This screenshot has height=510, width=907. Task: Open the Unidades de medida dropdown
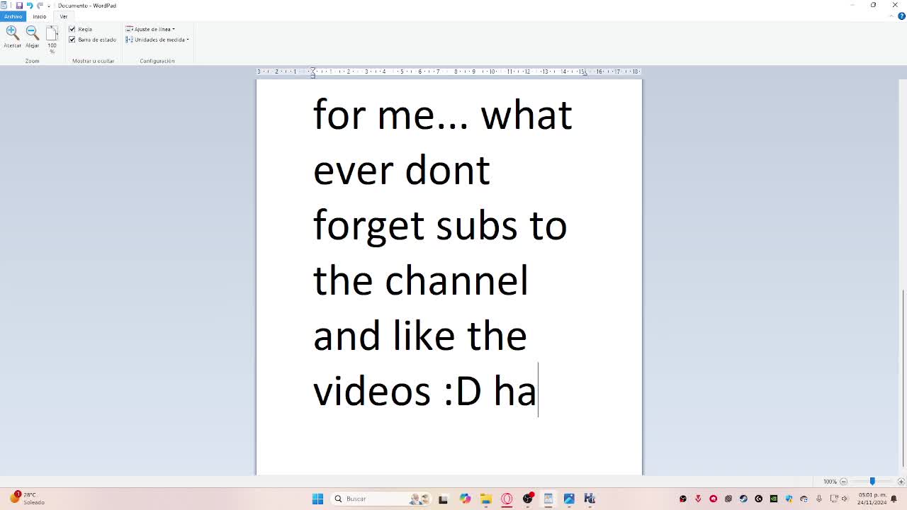coord(157,40)
